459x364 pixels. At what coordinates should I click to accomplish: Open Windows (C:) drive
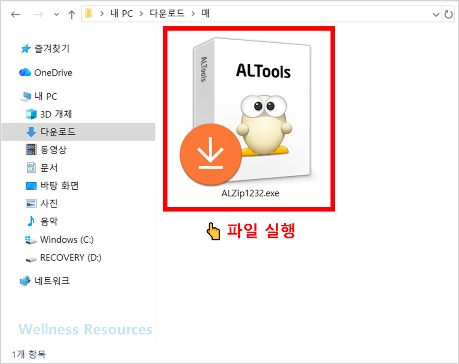tap(67, 240)
